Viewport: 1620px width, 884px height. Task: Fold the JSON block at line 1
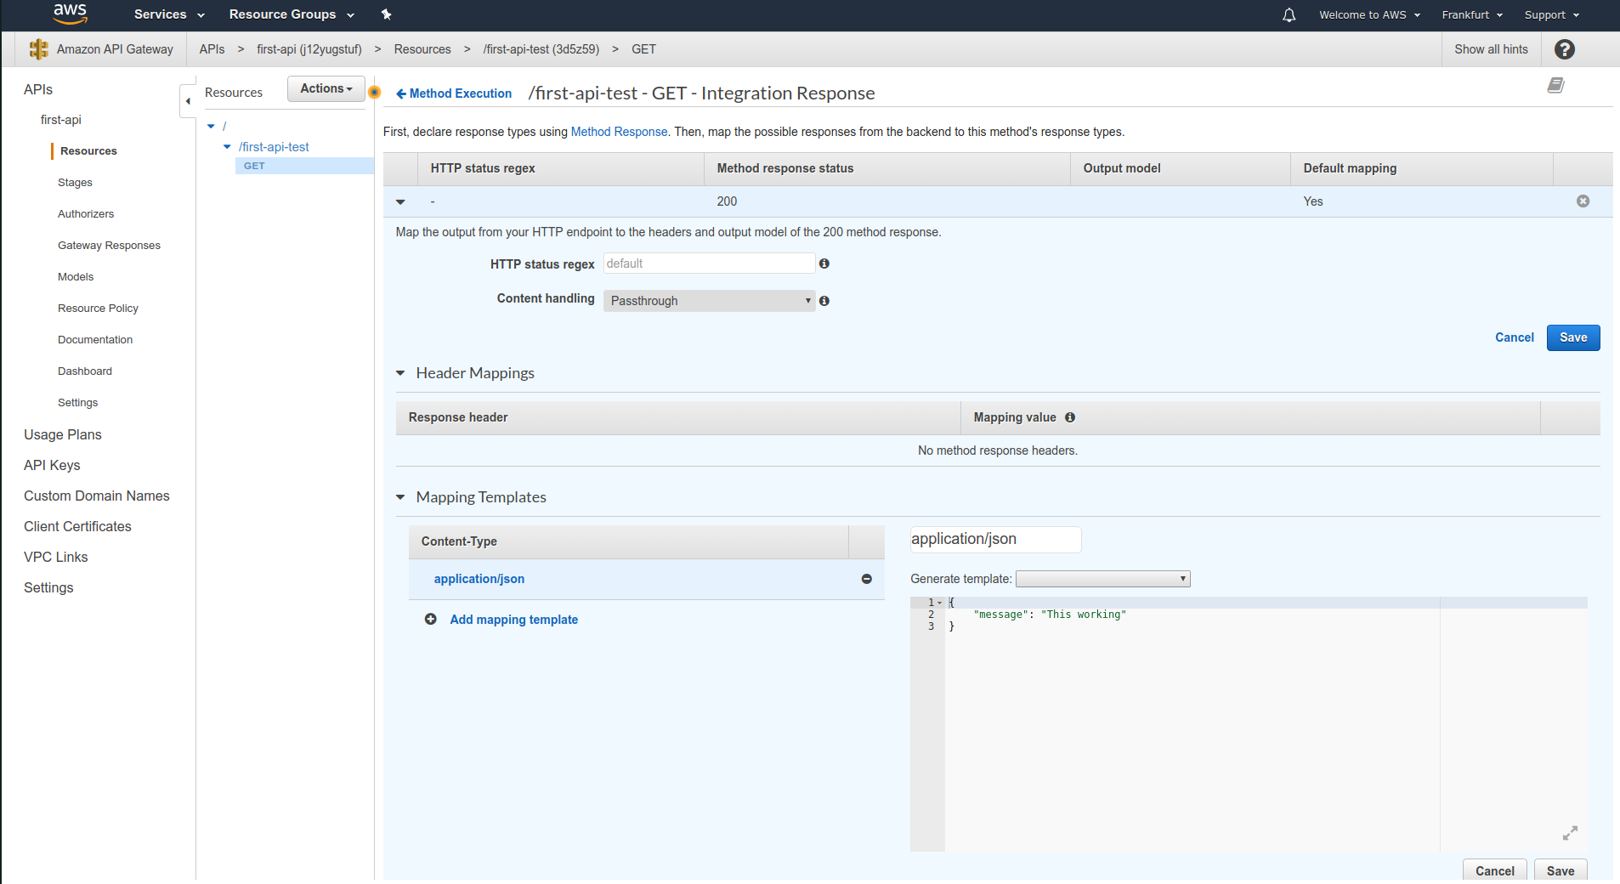pos(939,603)
